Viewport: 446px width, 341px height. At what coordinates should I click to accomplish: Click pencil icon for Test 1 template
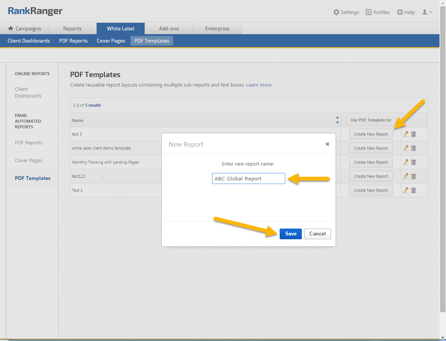click(406, 190)
